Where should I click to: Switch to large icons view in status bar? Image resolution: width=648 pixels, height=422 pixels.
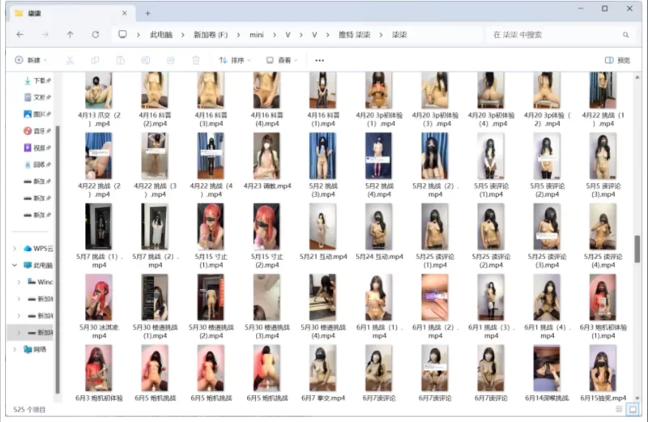click(x=633, y=409)
